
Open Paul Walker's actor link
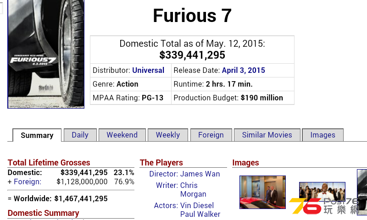[200, 214]
